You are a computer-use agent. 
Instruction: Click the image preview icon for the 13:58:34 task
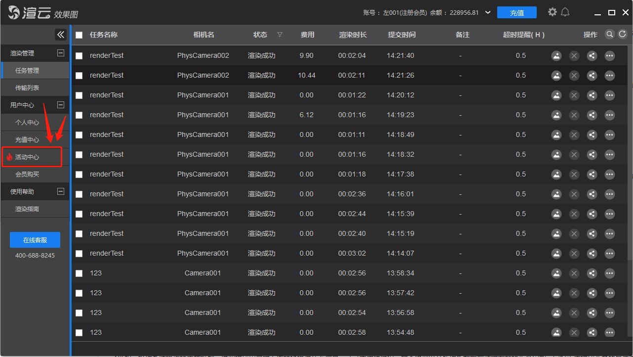pos(556,273)
